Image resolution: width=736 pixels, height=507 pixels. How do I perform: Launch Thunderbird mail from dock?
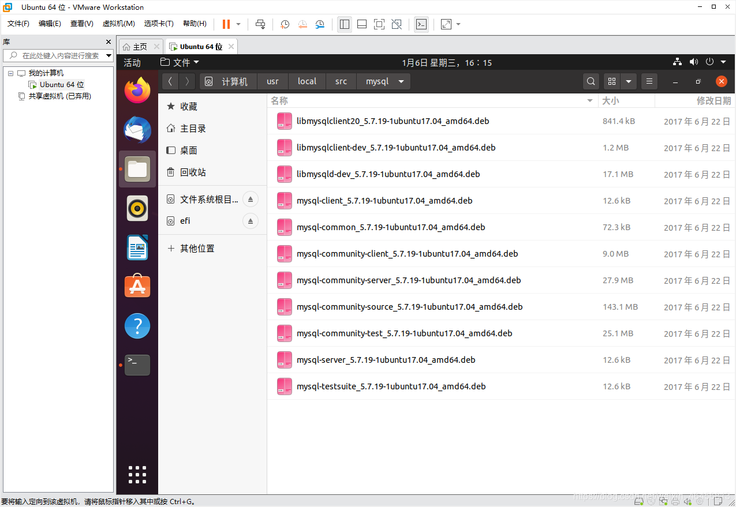pos(137,130)
